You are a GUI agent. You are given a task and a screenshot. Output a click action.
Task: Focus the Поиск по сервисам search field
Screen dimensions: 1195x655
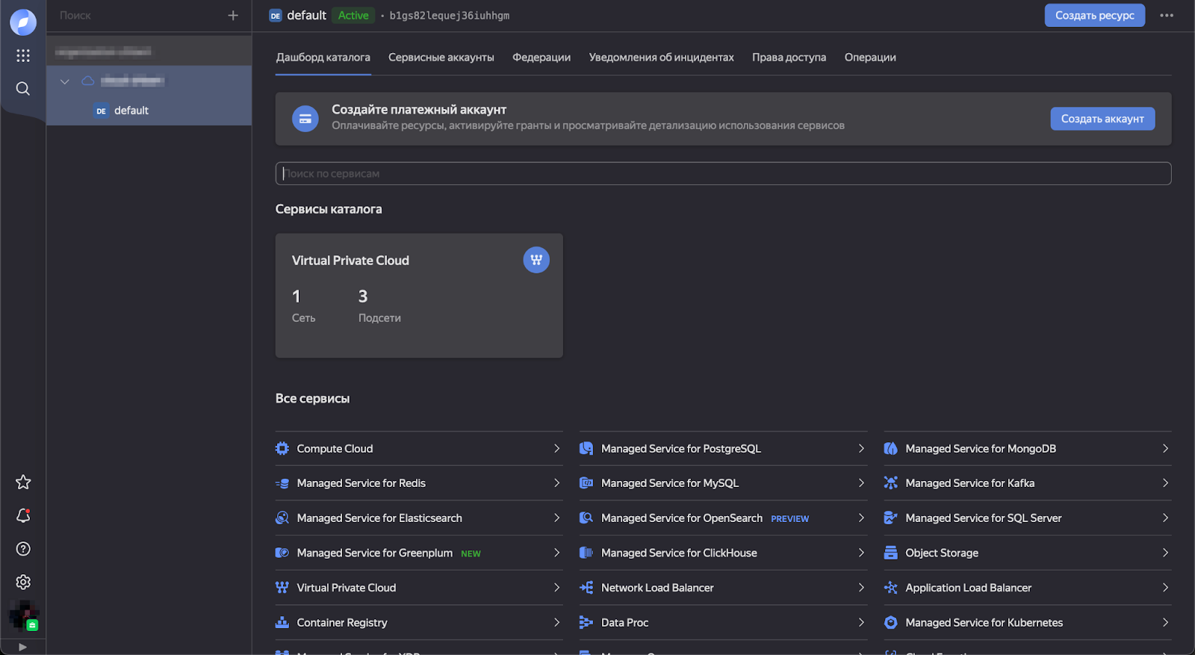(x=722, y=174)
